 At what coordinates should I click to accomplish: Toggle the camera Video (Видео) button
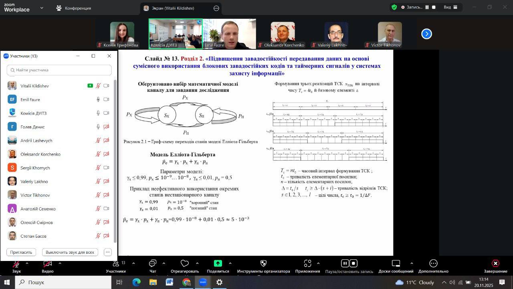point(47,264)
